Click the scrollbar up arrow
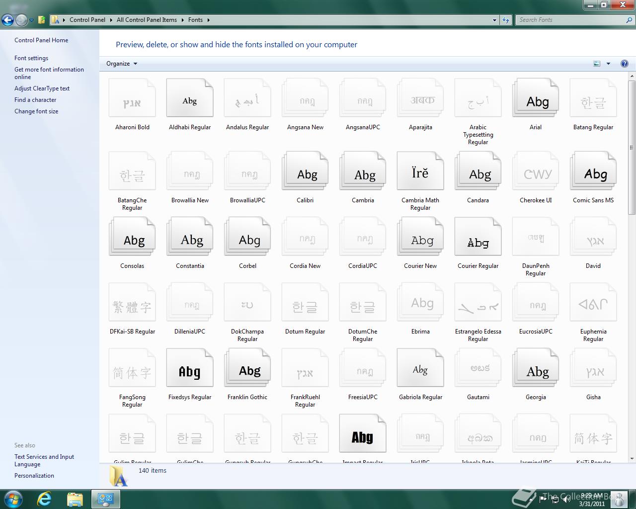The image size is (636, 509). tap(632, 77)
